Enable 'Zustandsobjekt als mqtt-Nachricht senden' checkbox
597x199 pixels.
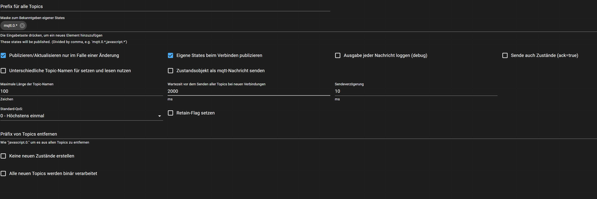point(171,70)
